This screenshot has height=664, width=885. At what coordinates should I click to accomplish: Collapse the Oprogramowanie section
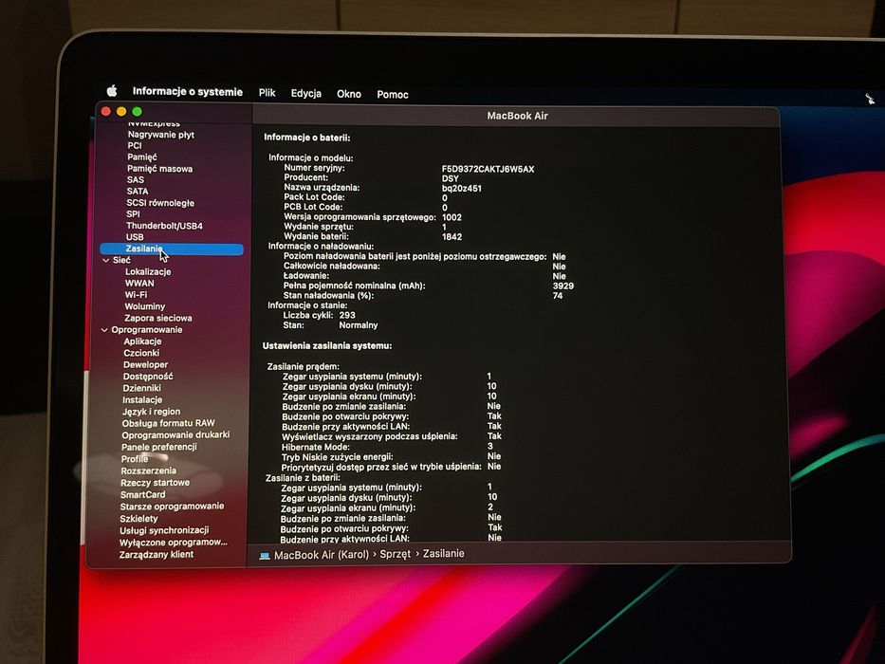[x=104, y=330]
